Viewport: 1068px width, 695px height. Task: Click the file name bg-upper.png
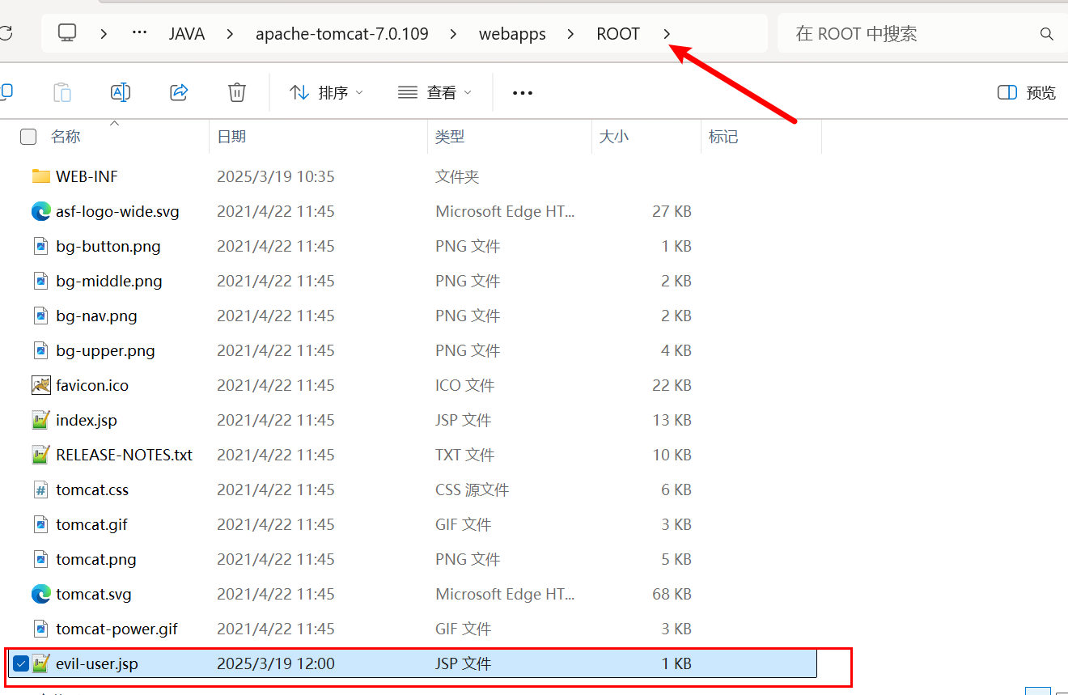pos(105,350)
